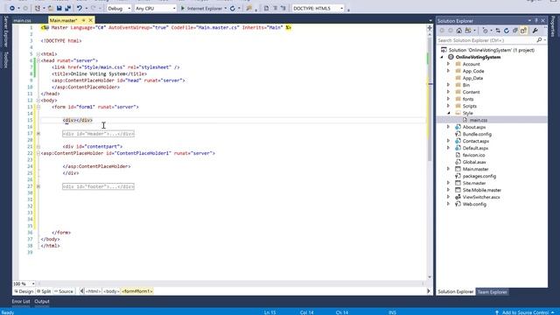Expand the App_Code folder

[449, 71]
